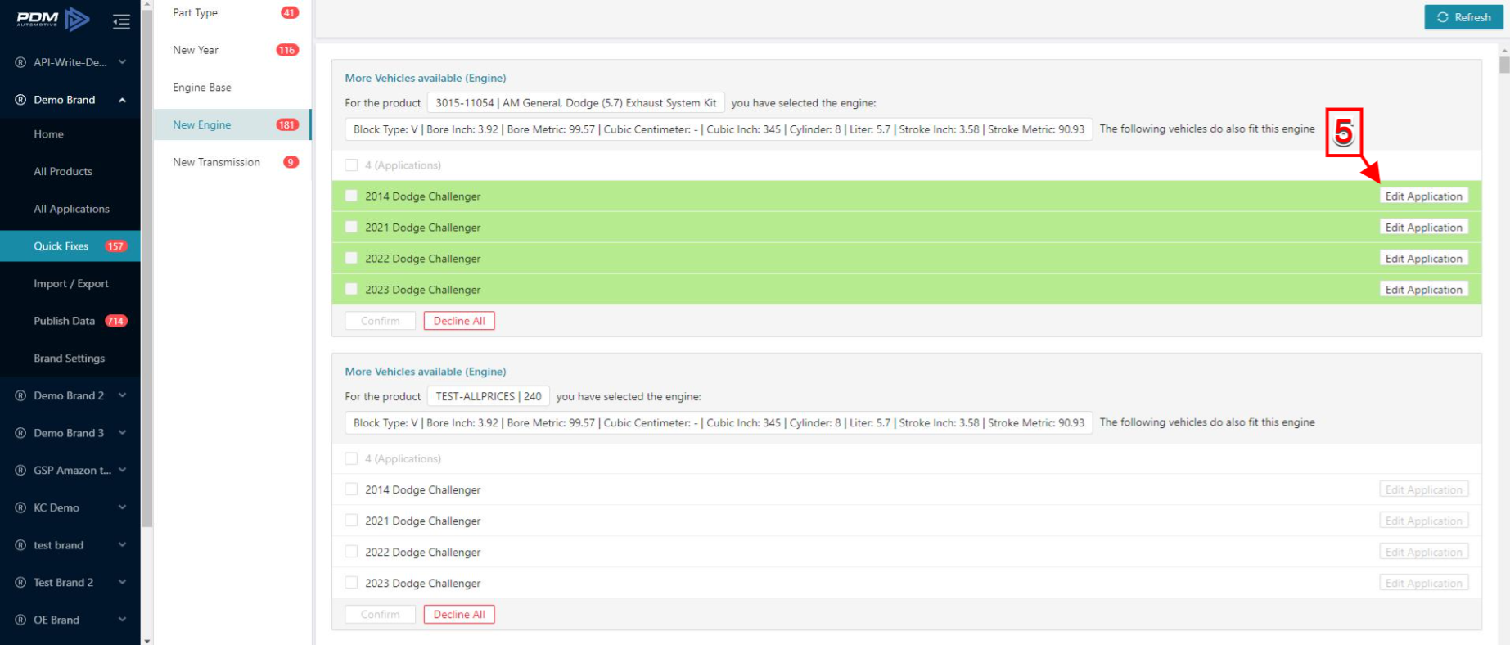
Task: Expand the GSP Amazon brand menu
Action: (x=122, y=470)
